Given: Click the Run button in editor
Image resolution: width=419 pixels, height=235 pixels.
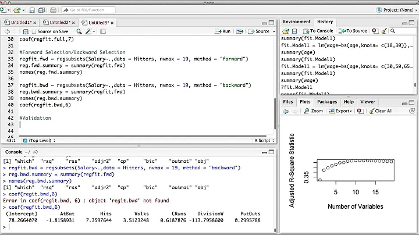Looking at the screenshot, I should click(x=222, y=31).
